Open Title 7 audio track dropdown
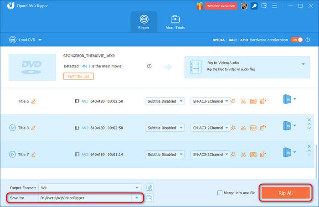The height and width of the screenshot is (207, 319). click(210, 155)
